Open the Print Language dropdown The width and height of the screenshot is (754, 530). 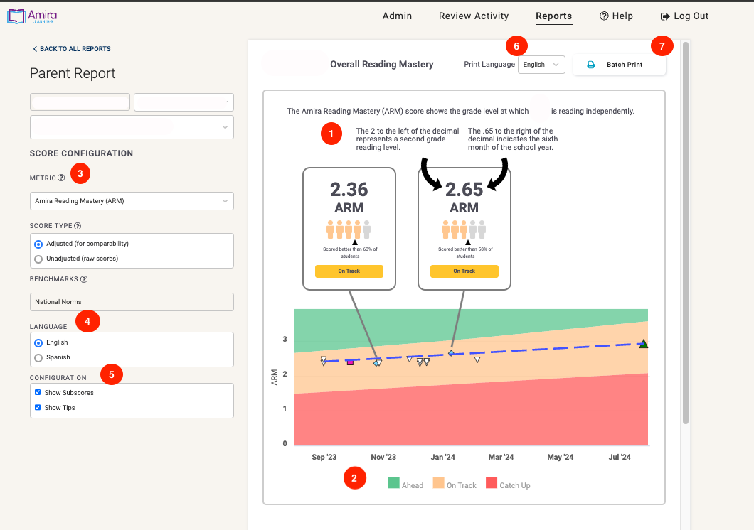point(541,64)
